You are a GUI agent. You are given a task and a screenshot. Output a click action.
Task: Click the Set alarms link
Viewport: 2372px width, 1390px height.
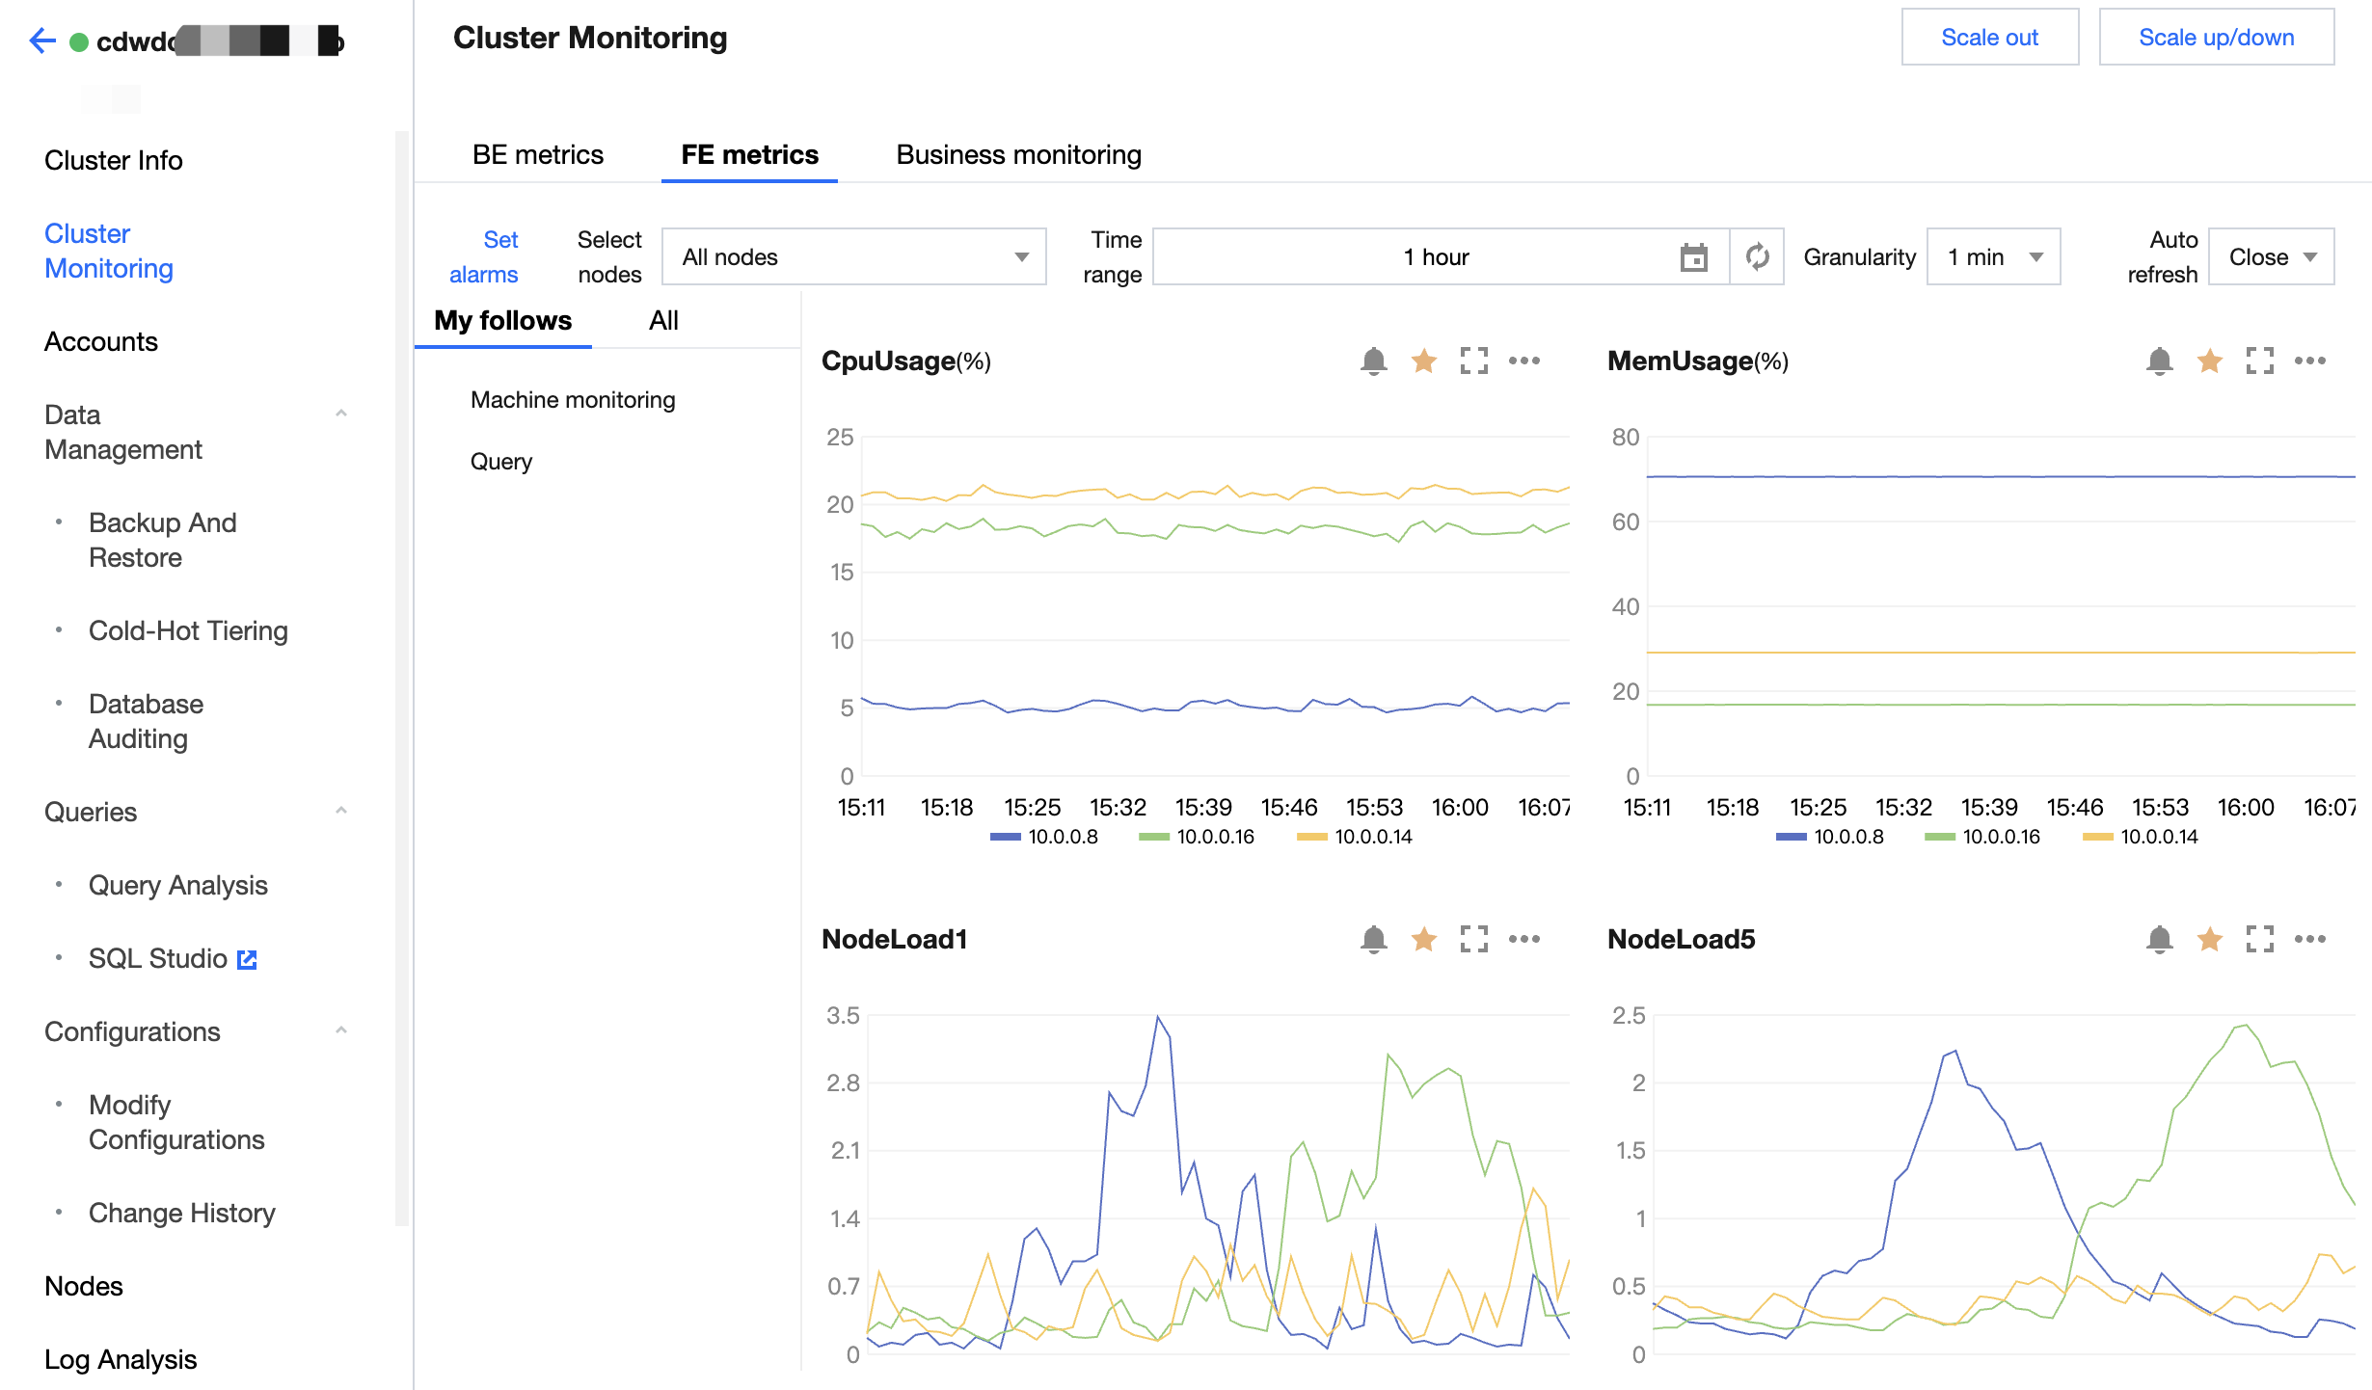(x=485, y=257)
